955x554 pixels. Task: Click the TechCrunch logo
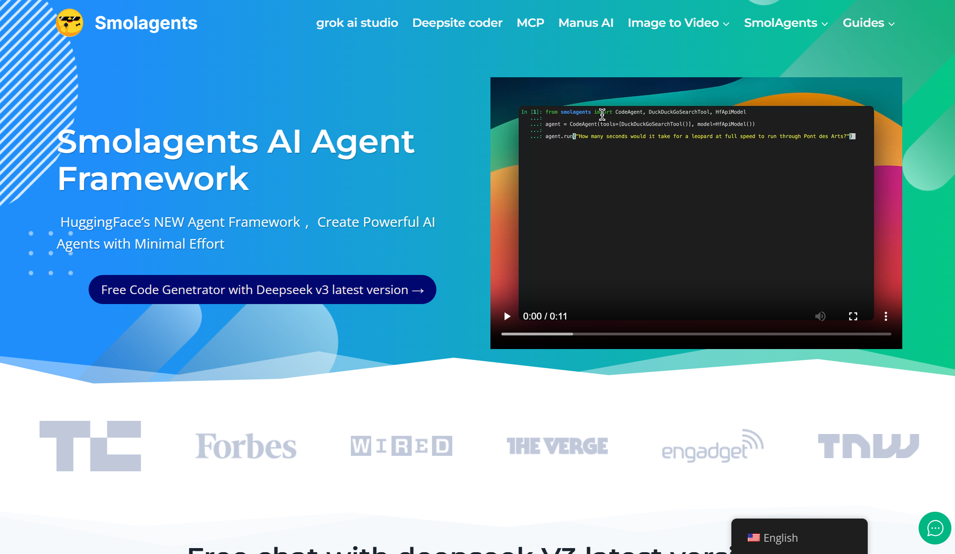[90, 446]
